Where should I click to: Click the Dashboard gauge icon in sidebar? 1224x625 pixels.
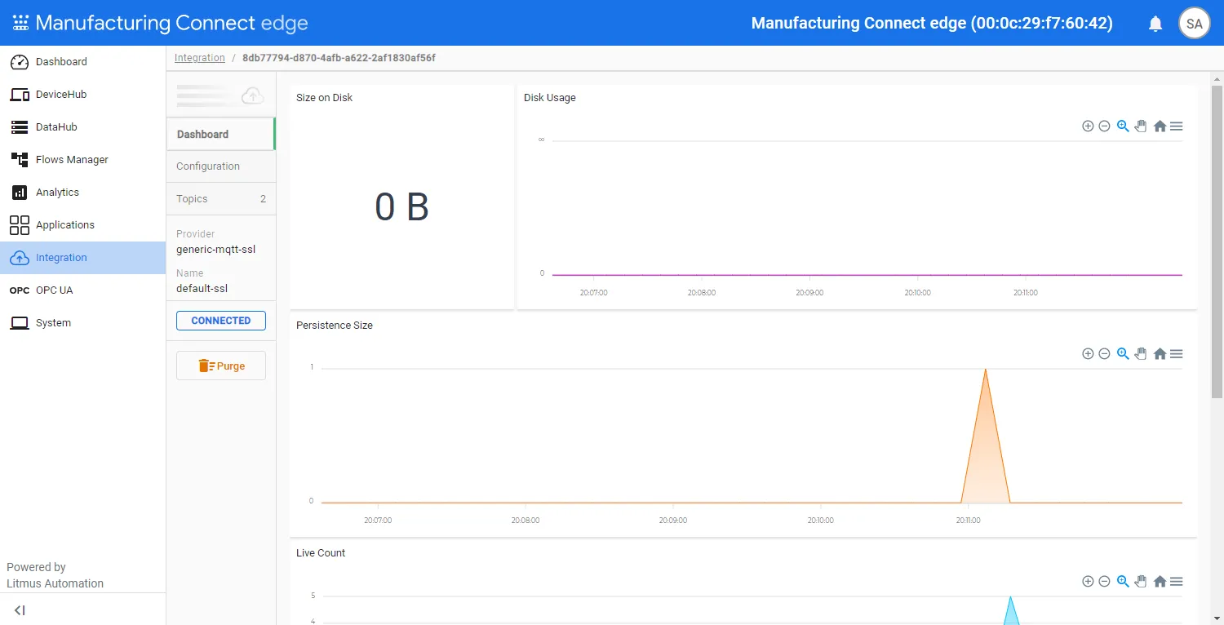click(20, 62)
